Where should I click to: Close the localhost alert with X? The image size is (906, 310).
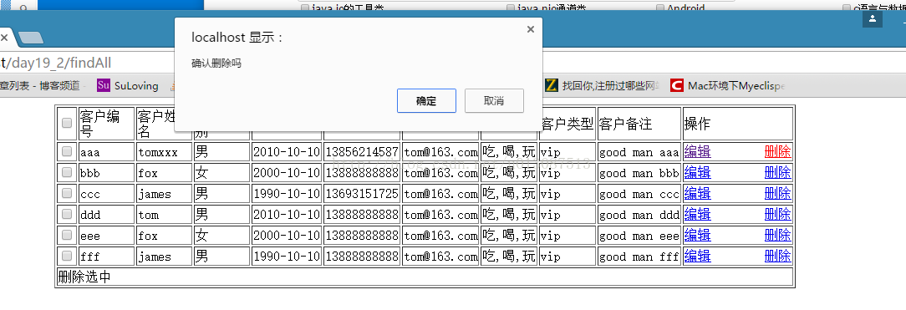tap(531, 29)
